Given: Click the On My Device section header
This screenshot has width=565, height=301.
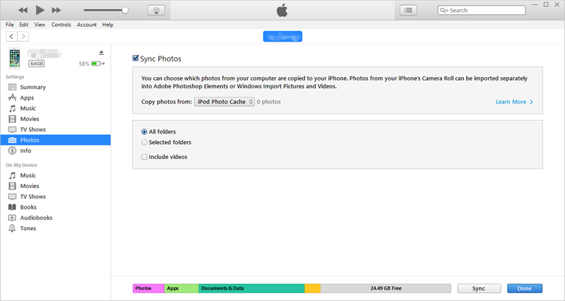Looking at the screenshot, I should tap(21, 165).
